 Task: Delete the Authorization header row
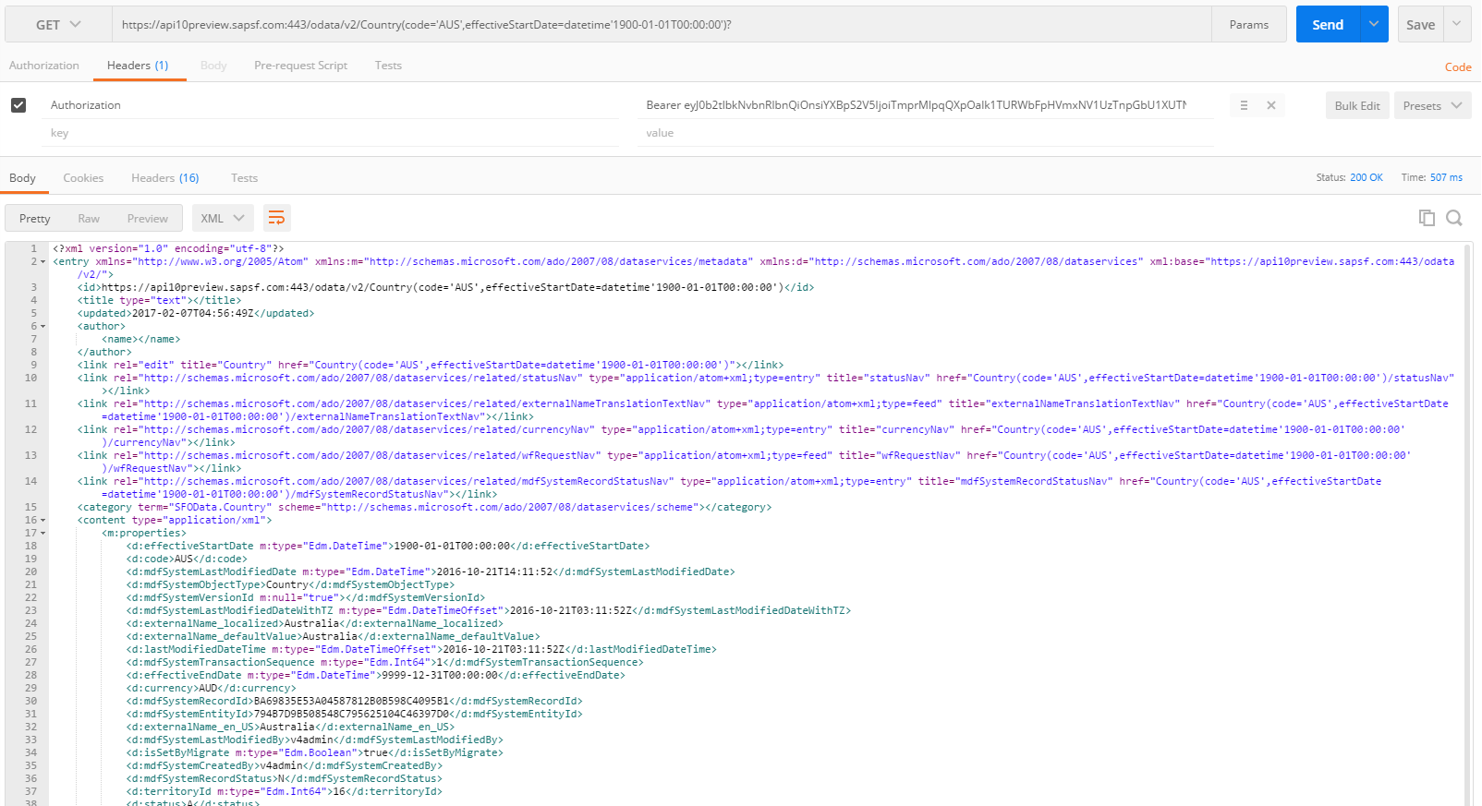tap(1271, 105)
